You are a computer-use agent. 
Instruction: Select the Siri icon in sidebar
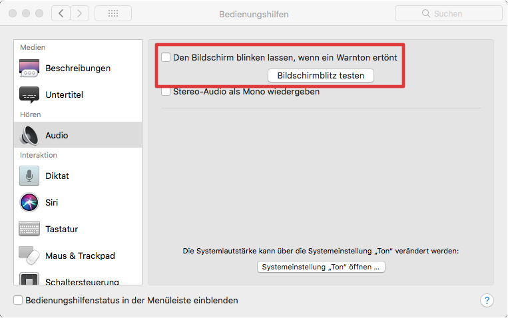(29, 202)
